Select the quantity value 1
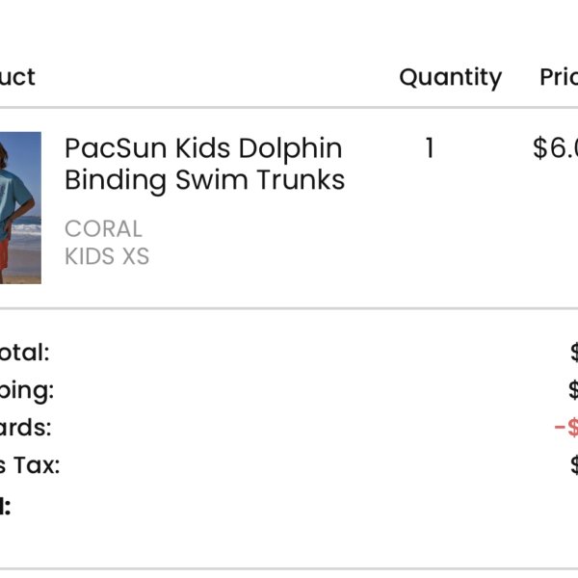This screenshot has height=578, width=578. [430, 148]
